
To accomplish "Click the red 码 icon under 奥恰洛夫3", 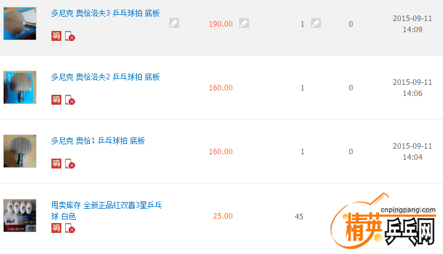I will pyautogui.click(x=56, y=36).
